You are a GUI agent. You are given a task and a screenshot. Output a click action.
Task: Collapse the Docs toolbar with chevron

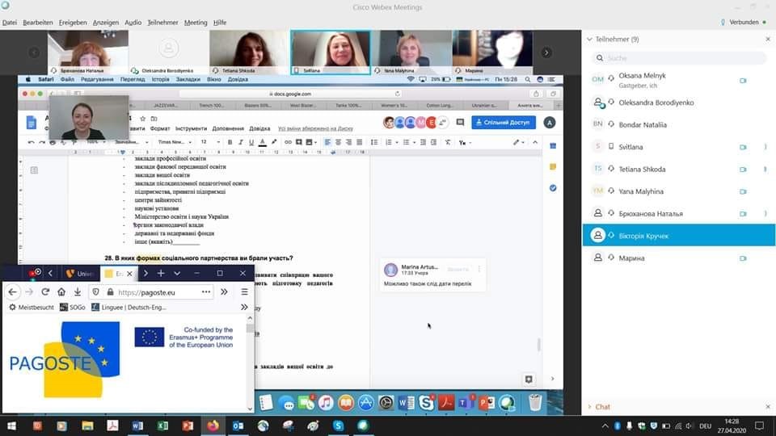535,142
